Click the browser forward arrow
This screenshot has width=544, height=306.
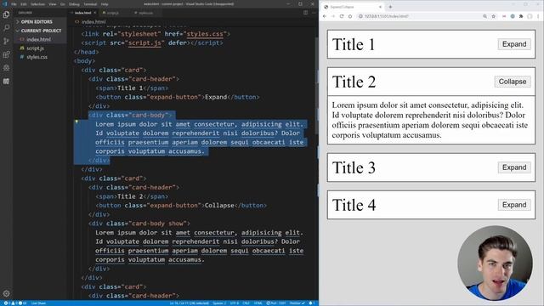pos(333,16)
